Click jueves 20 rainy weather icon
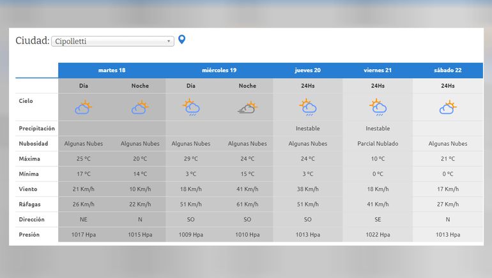492x278 pixels. (x=307, y=107)
